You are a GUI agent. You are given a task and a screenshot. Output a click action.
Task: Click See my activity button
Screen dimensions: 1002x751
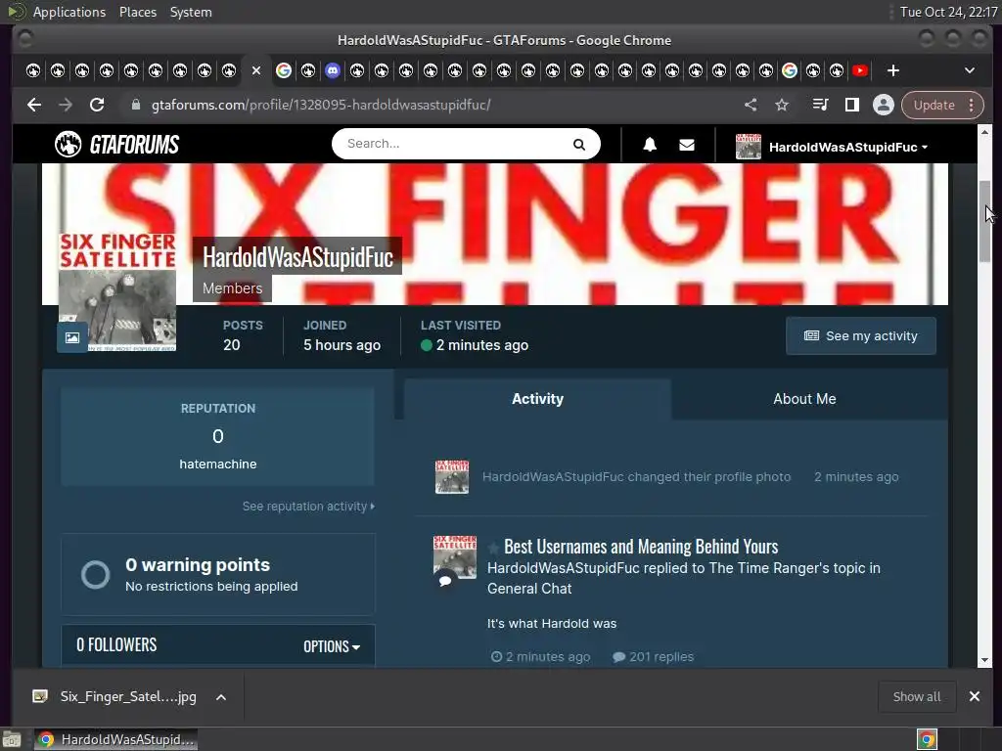pos(861,336)
